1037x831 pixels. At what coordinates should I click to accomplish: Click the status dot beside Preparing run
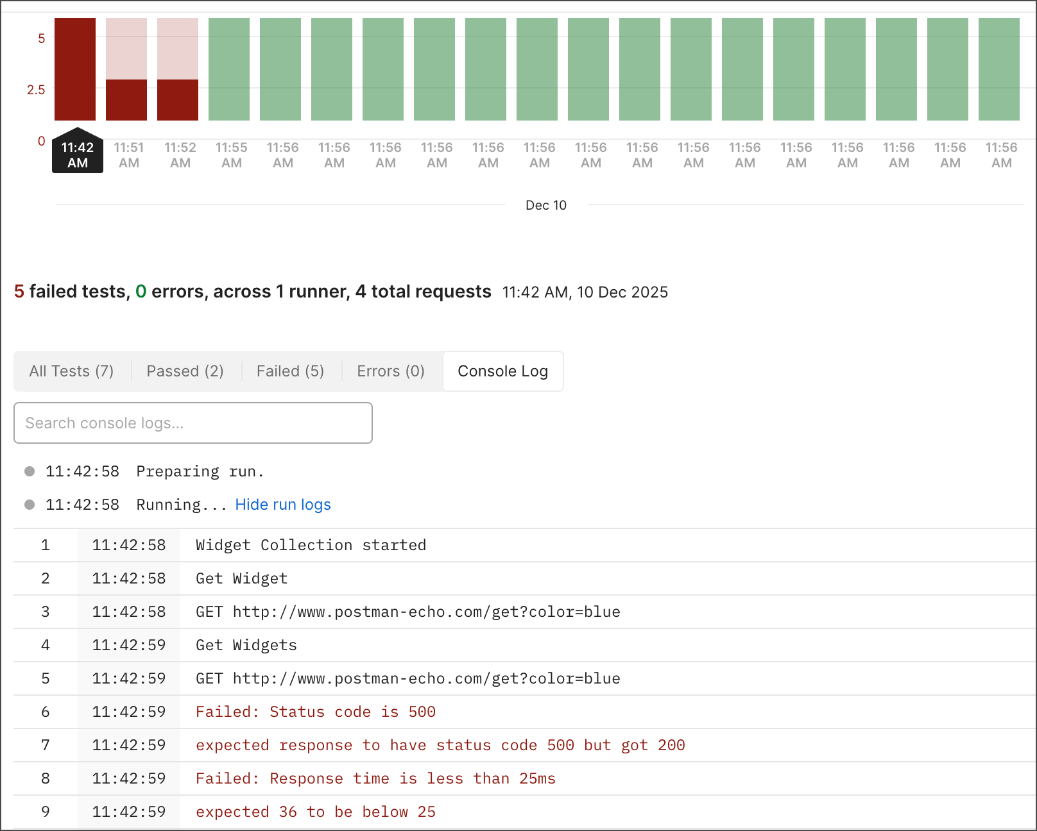(x=30, y=471)
